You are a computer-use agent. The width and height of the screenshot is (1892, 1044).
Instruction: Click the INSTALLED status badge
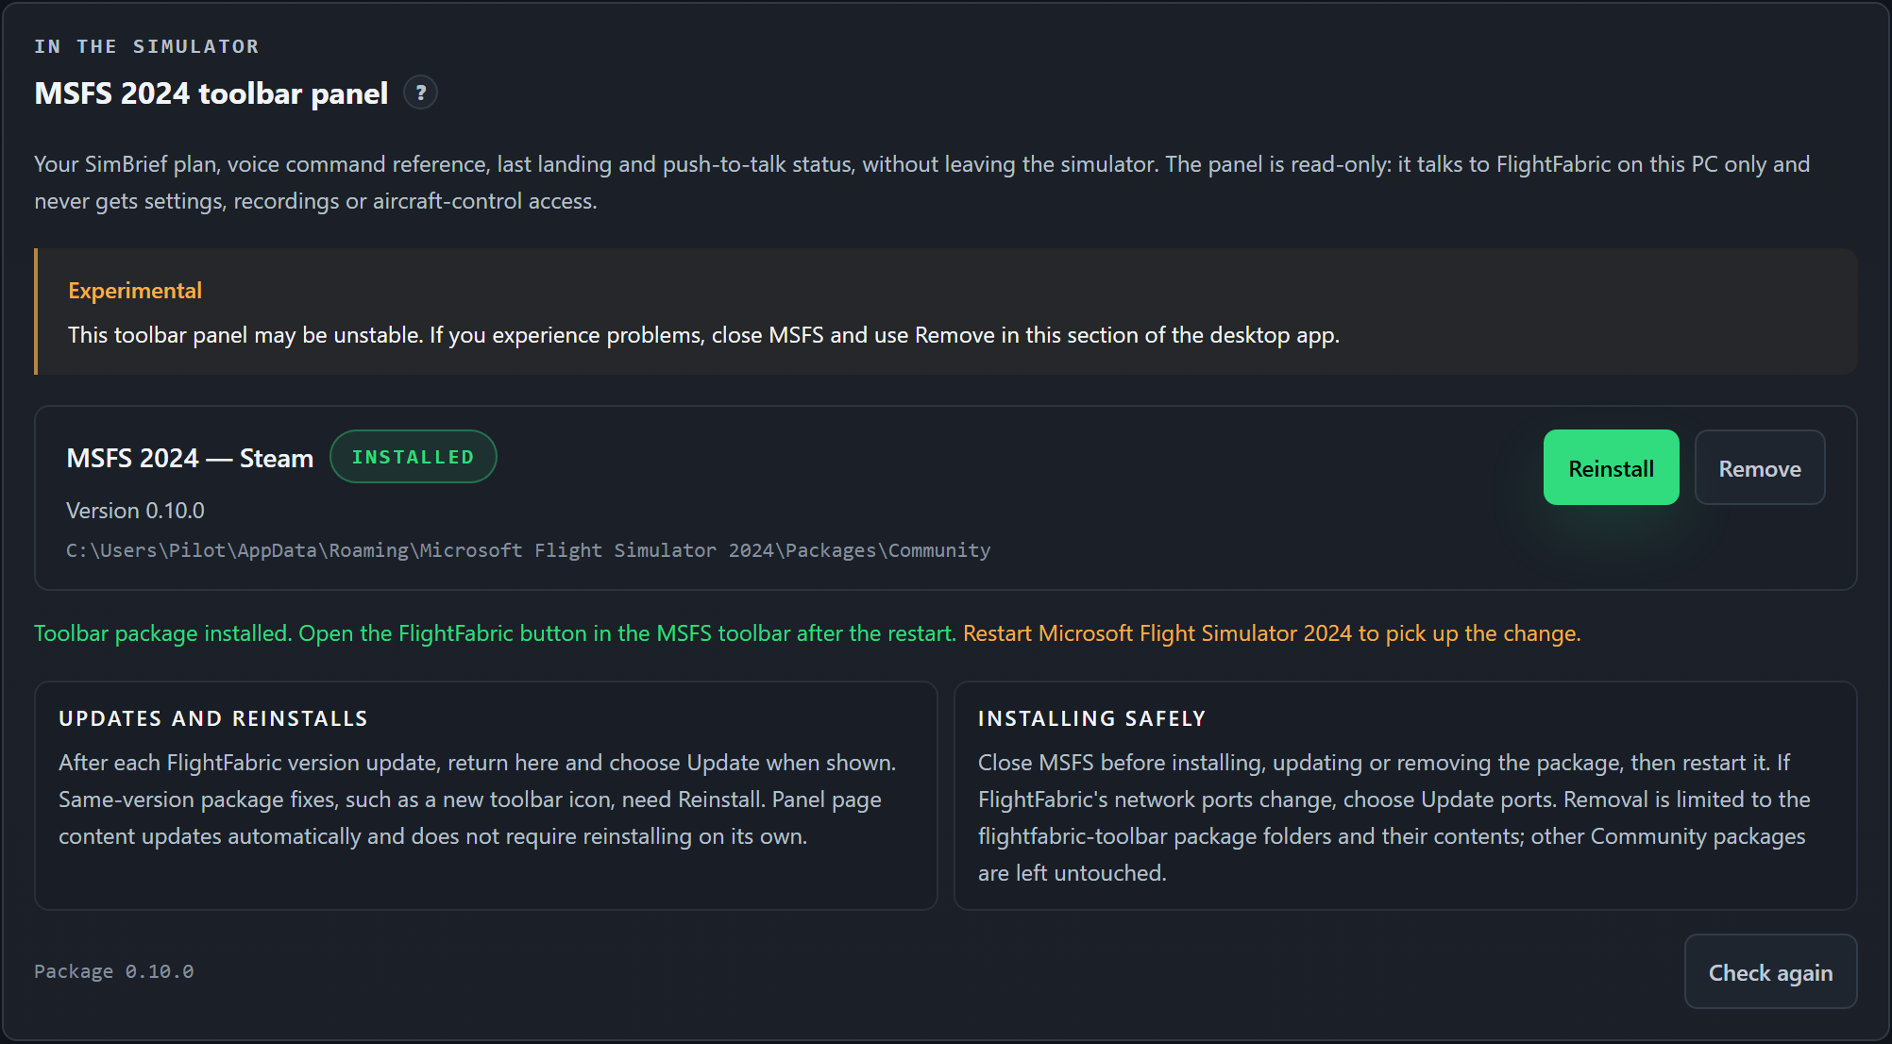pos(413,457)
